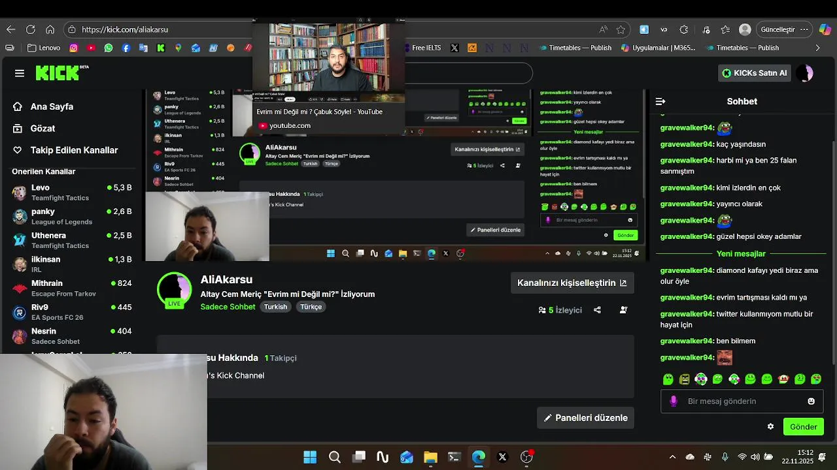Select the Türkçe tag
This screenshot has width=837, height=470.
[311, 307]
